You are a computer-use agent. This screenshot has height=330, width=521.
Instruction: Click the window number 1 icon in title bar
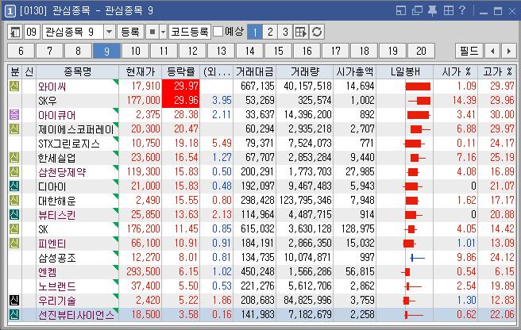click(10, 11)
